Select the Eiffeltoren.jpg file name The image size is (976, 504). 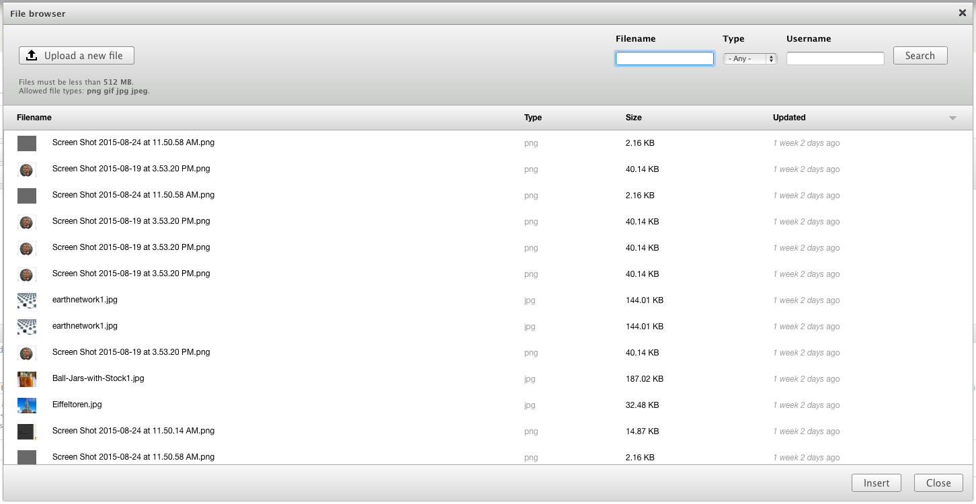click(77, 405)
